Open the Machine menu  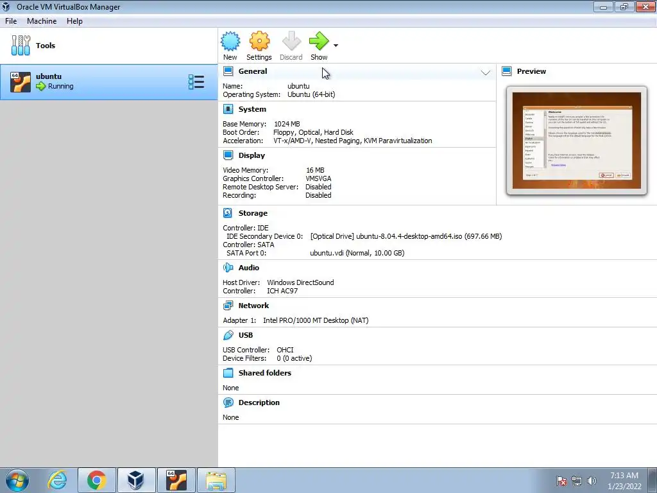pyautogui.click(x=42, y=21)
